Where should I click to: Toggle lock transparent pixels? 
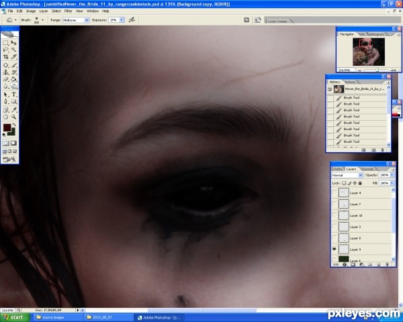[x=344, y=183]
